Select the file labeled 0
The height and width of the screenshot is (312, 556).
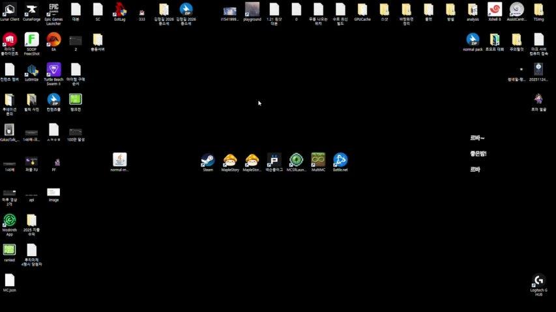(x=296, y=10)
